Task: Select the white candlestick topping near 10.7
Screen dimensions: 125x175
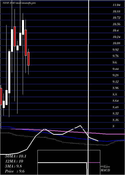Action: click(x=23, y=27)
